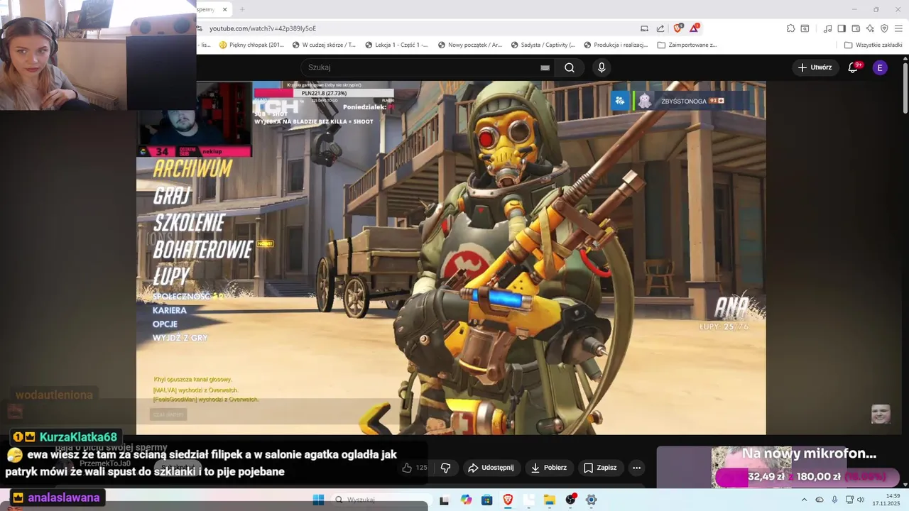This screenshot has width=909, height=511.
Task: Click the page vertical scrollbar
Action: coord(905,88)
